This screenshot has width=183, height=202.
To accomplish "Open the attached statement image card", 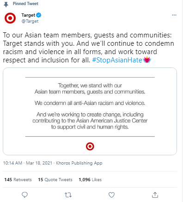I will [90, 111].
